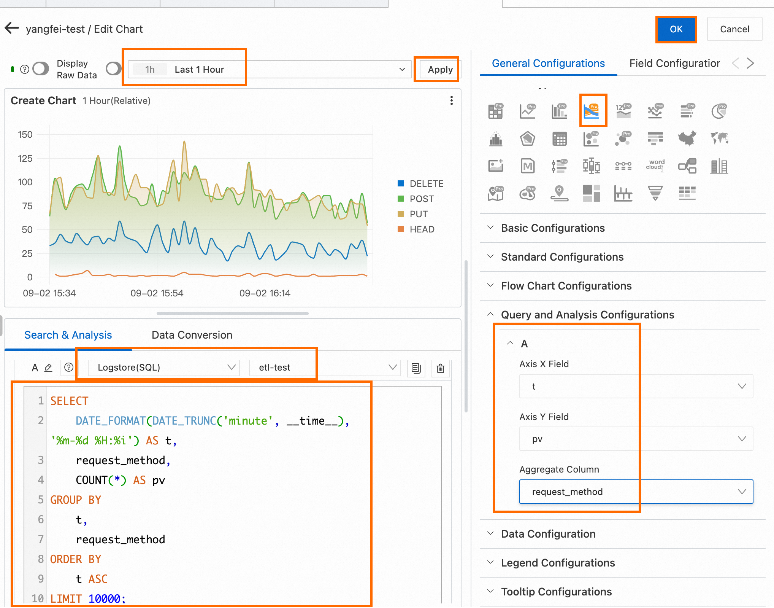The image size is (774, 608).
Task: Select the horizontal bar gauge Pro icon
Action: pos(687,111)
